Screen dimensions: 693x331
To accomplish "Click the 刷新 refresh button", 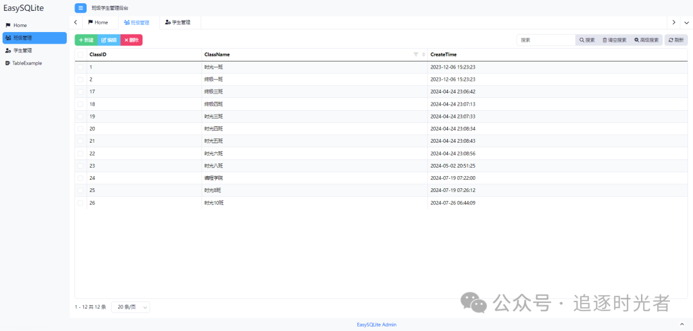I will 676,40.
